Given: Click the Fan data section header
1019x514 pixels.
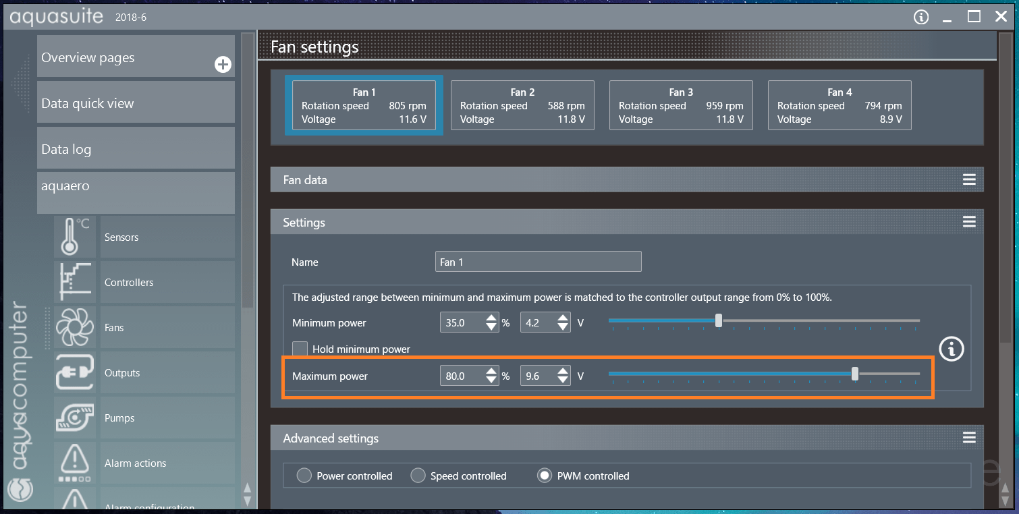Looking at the screenshot, I should (x=627, y=179).
